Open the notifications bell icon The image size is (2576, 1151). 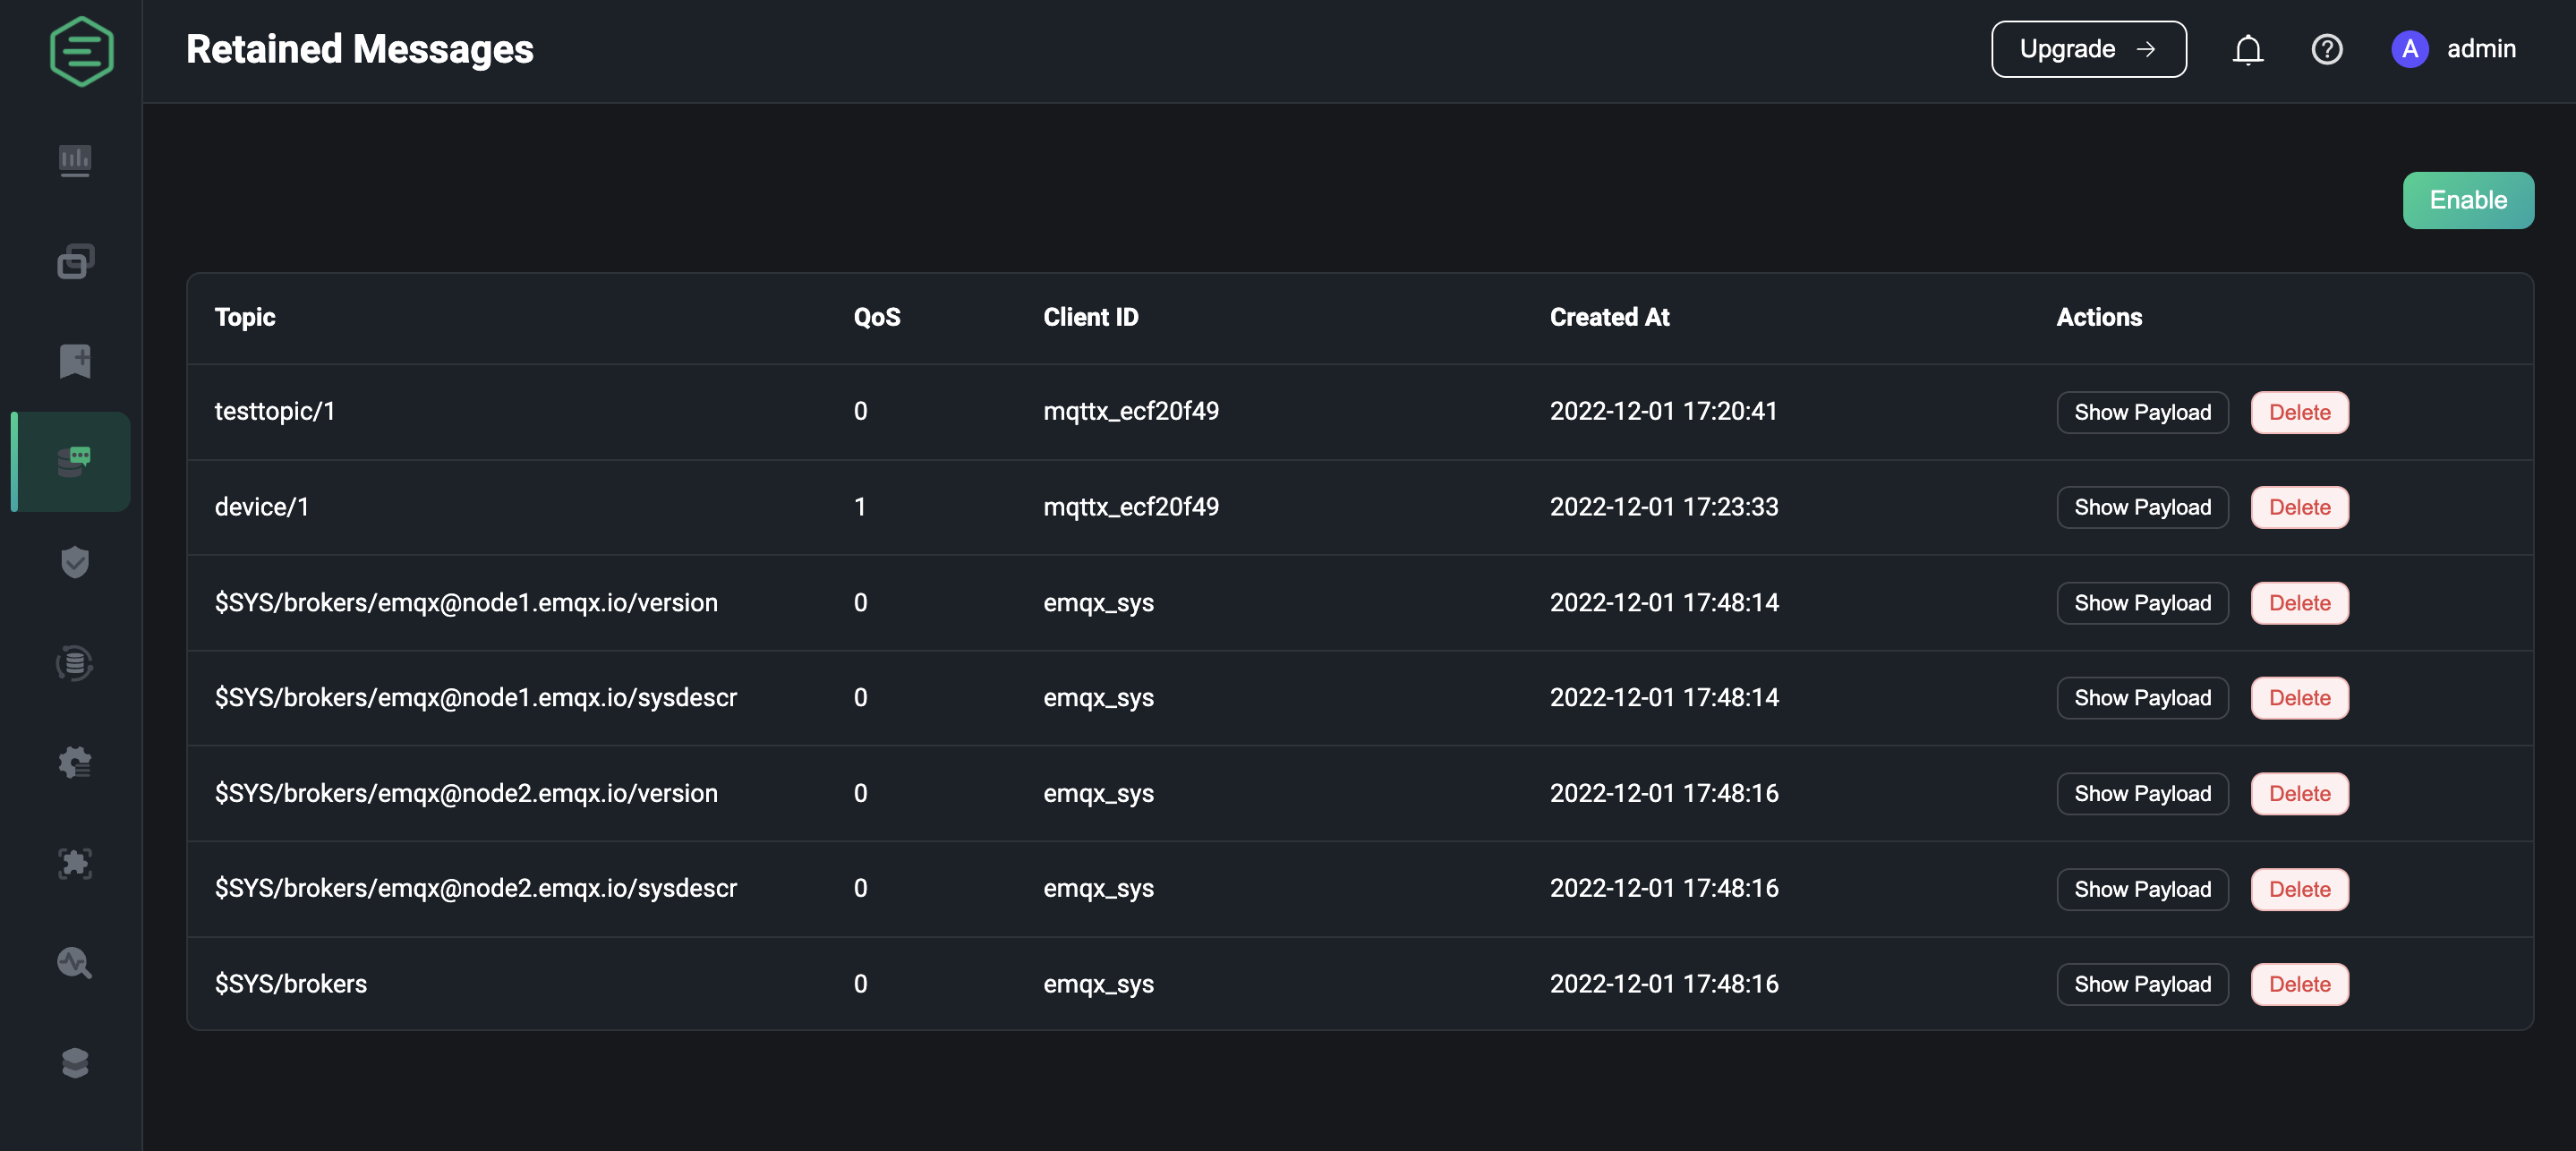click(2248, 49)
